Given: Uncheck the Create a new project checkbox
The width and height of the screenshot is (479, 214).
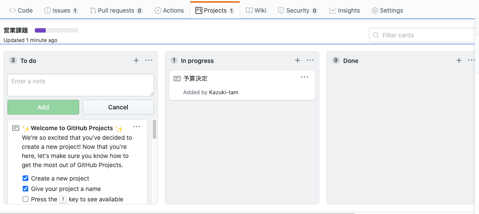Looking at the screenshot, I should click(26, 178).
